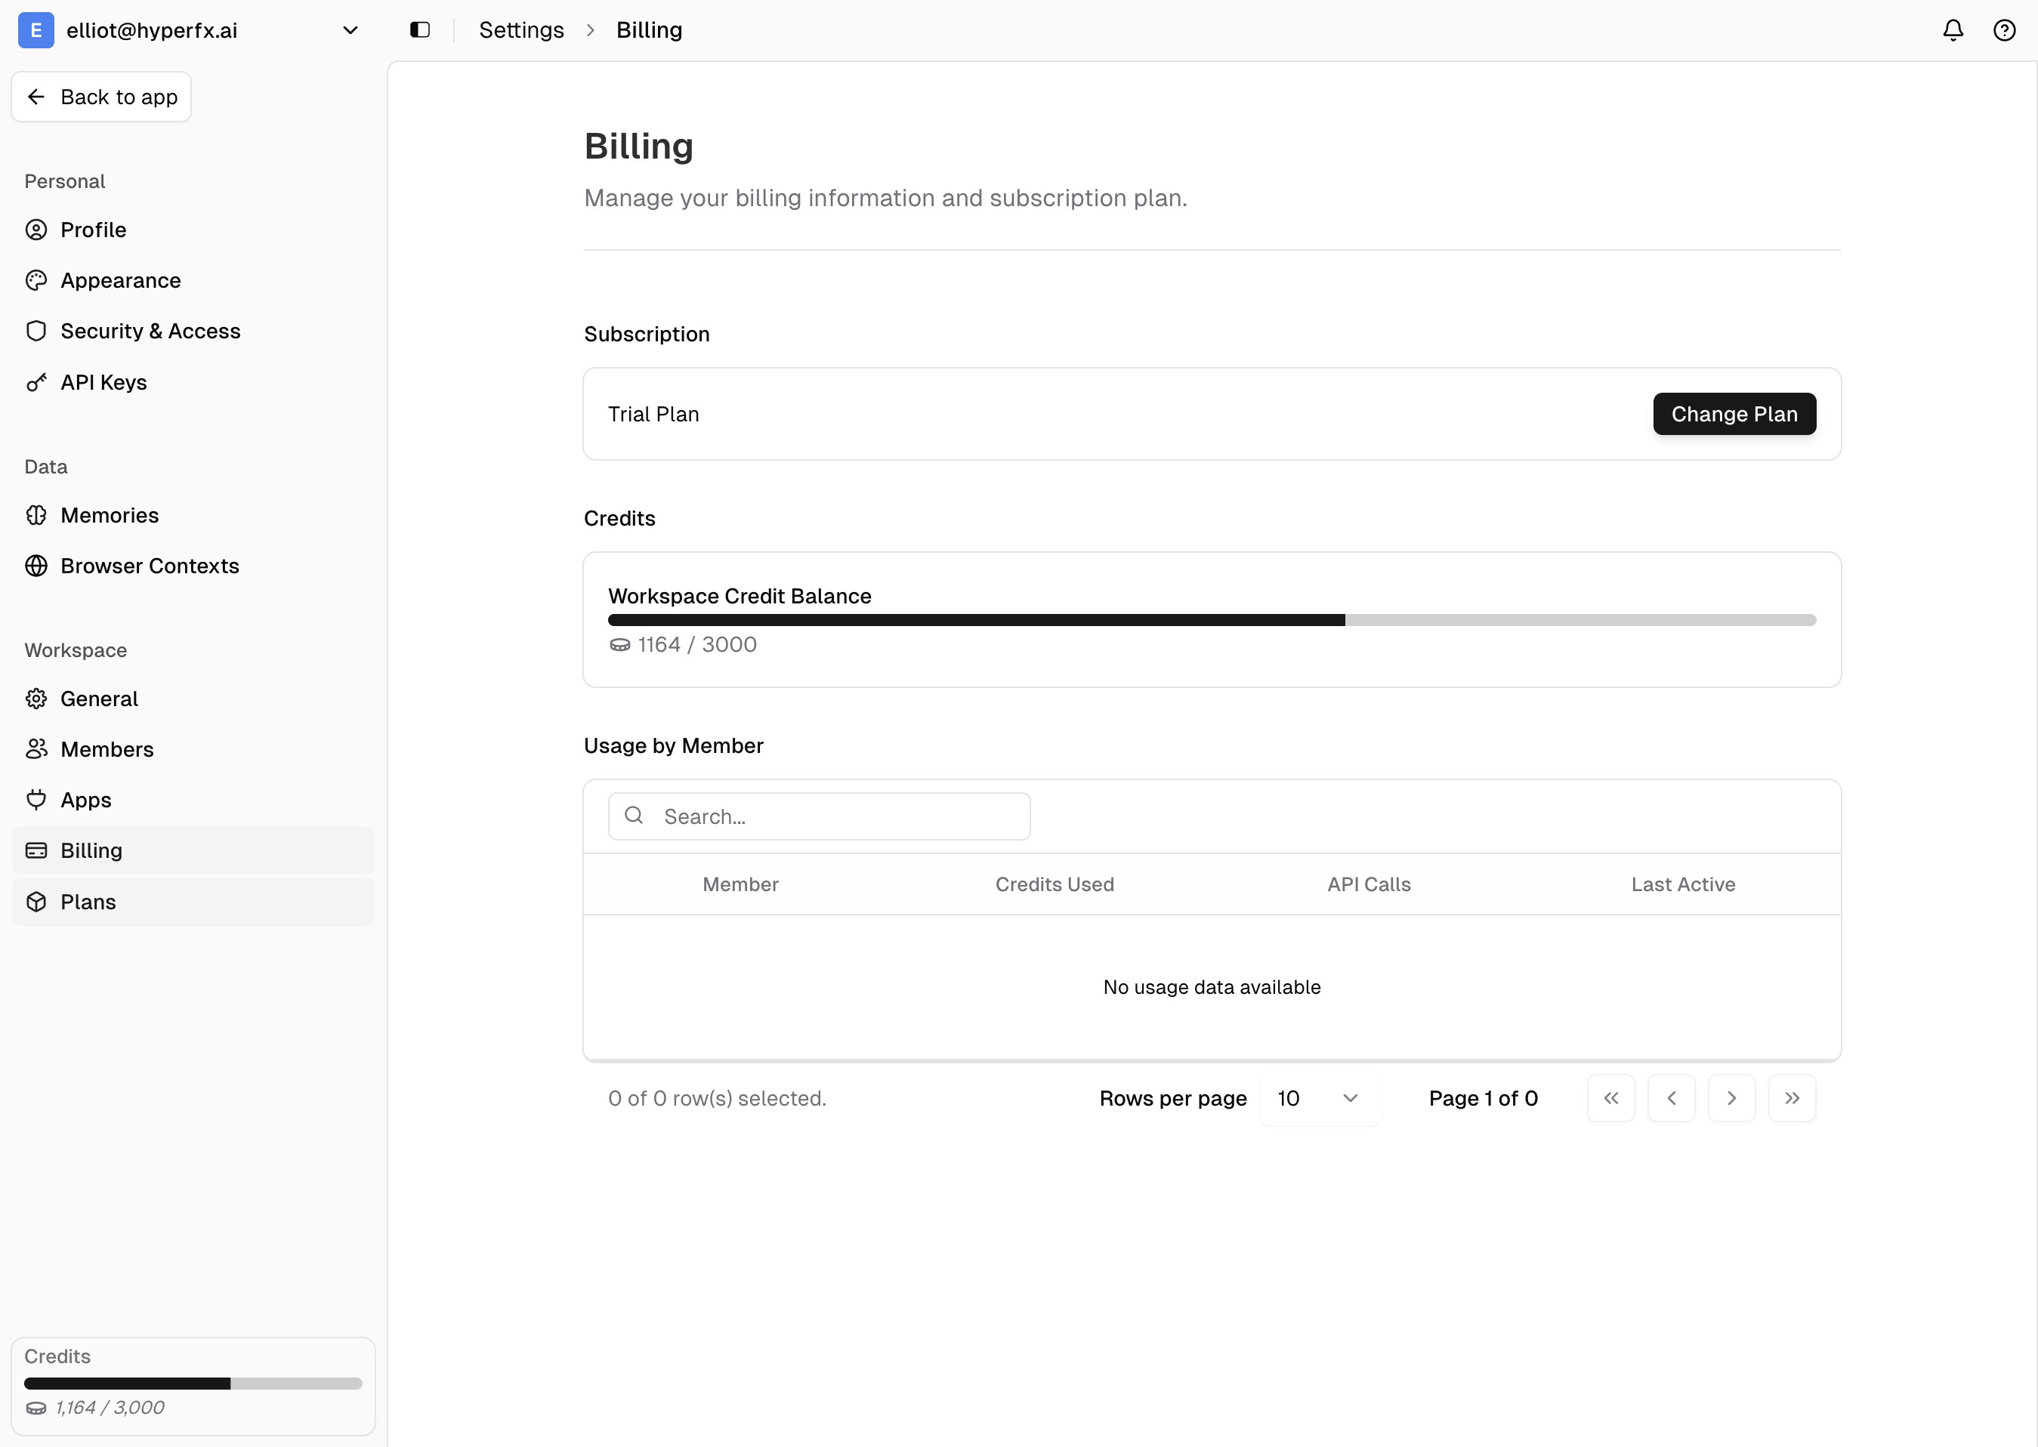The height and width of the screenshot is (1447, 2038).
Task: Open the Plans section in sidebar
Action: [x=88, y=902]
